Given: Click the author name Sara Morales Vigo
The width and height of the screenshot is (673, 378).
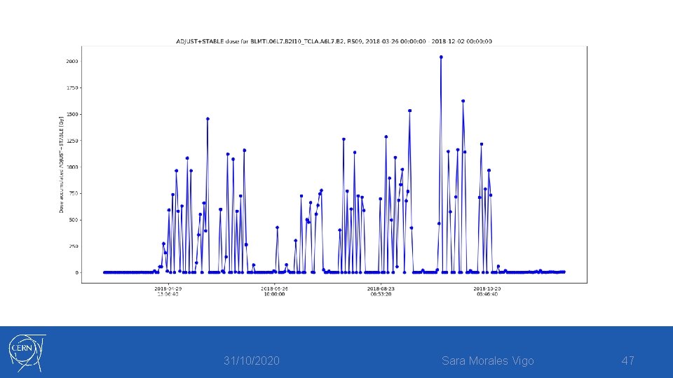Looking at the screenshot, I should 488,361.
